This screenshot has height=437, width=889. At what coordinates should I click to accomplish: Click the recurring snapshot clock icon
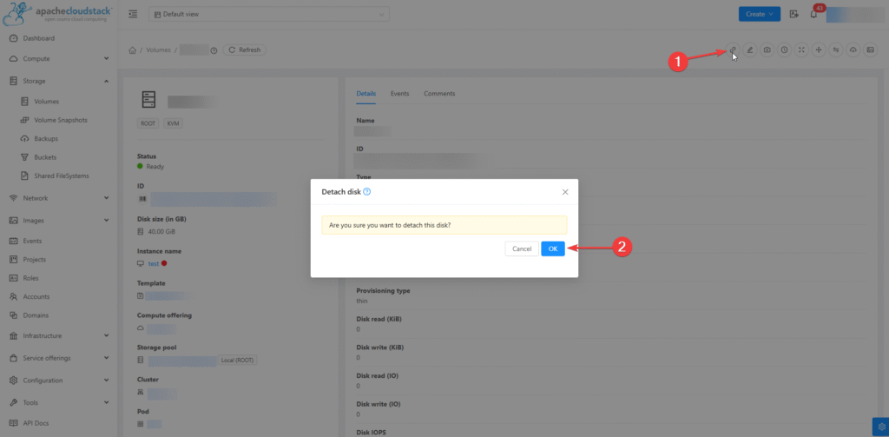pos(784,50)
